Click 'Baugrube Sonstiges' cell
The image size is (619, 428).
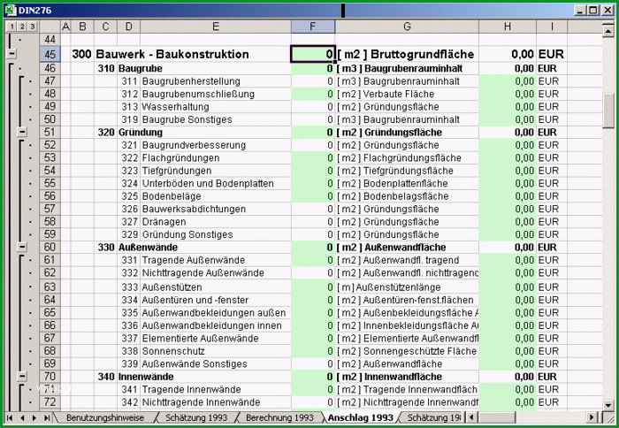point(216,119)
